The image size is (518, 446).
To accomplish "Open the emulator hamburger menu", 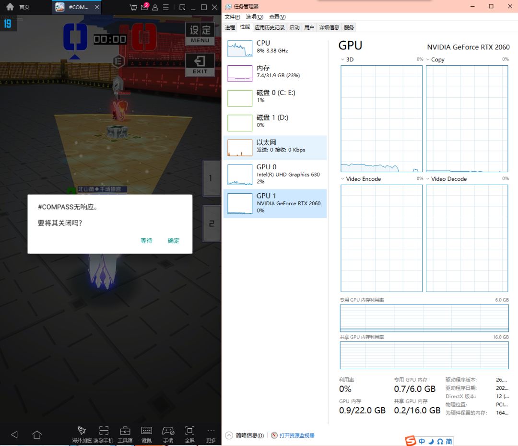I will coord(166,7).
